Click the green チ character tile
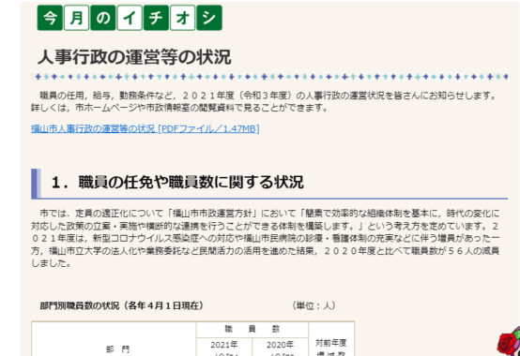Screen dimensions: 520x356 (x=156, y=18)
